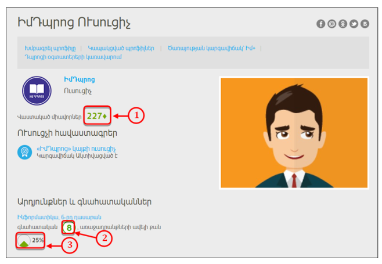Click the green diamond next to 227

point(104,117)
